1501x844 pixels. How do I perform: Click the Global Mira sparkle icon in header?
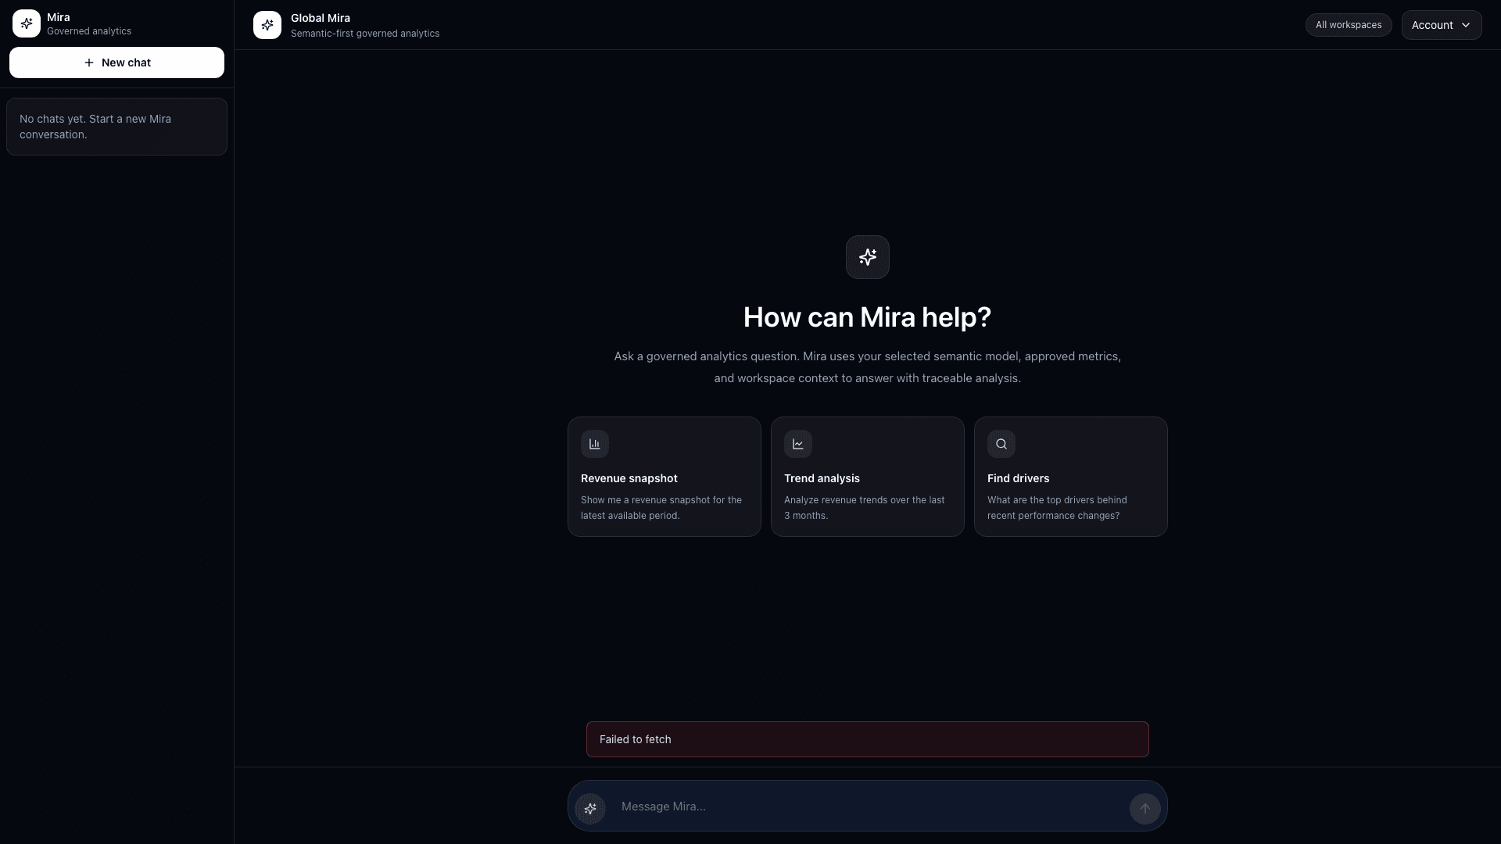click(x=267, y=25)
